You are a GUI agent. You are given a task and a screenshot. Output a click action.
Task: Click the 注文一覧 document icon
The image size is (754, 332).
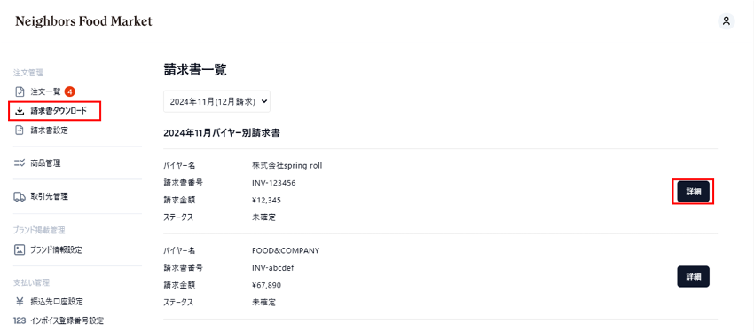tap(20, 91)
